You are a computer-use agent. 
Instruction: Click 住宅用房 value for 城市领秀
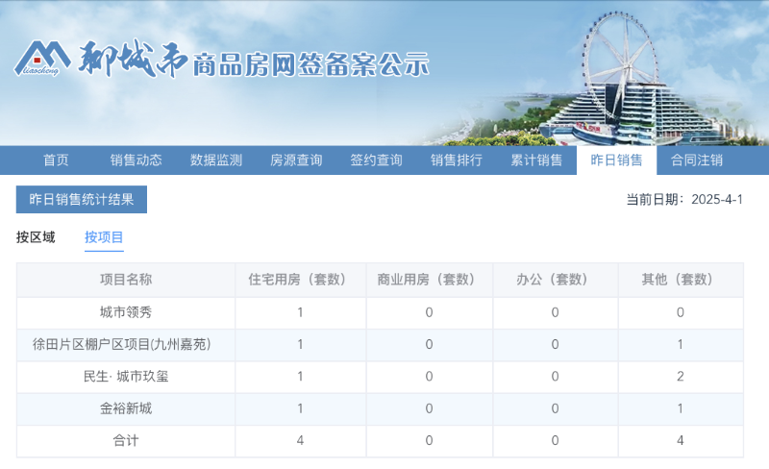point(300,312)
